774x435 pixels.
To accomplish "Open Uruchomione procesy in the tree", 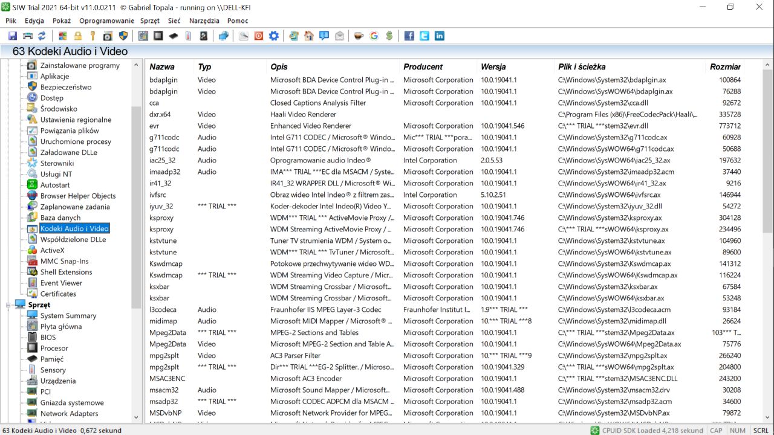I will [x=76, y=141].
